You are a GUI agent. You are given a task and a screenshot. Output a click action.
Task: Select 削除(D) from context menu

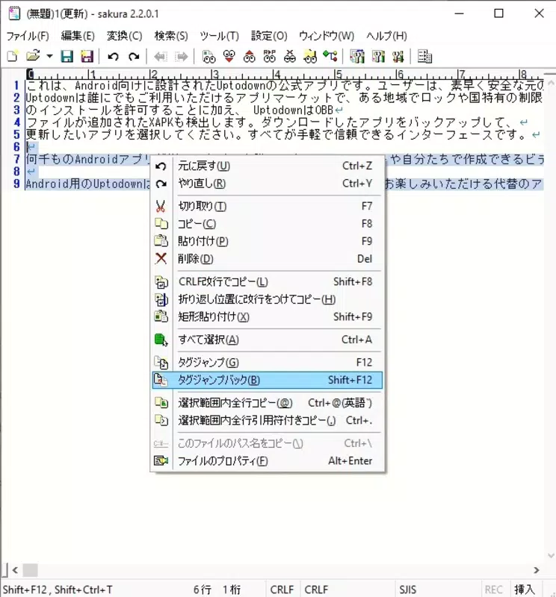tap(267, 259)
